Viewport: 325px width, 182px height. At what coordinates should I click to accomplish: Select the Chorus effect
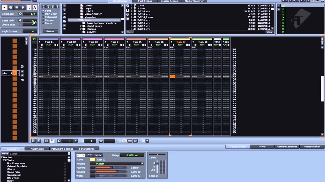pos(11,169)
